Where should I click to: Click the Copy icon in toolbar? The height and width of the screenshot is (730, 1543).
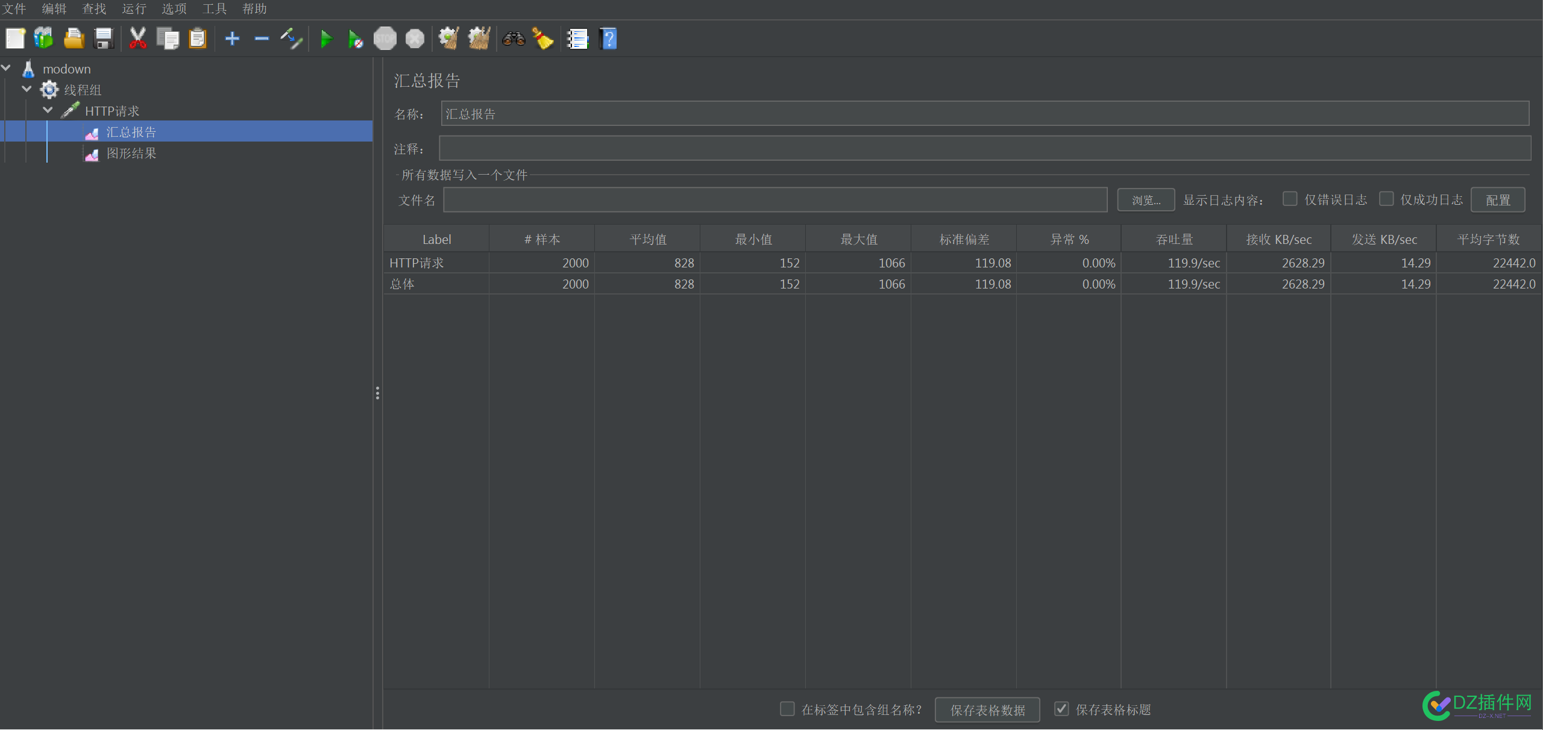[x=168, y=39]
